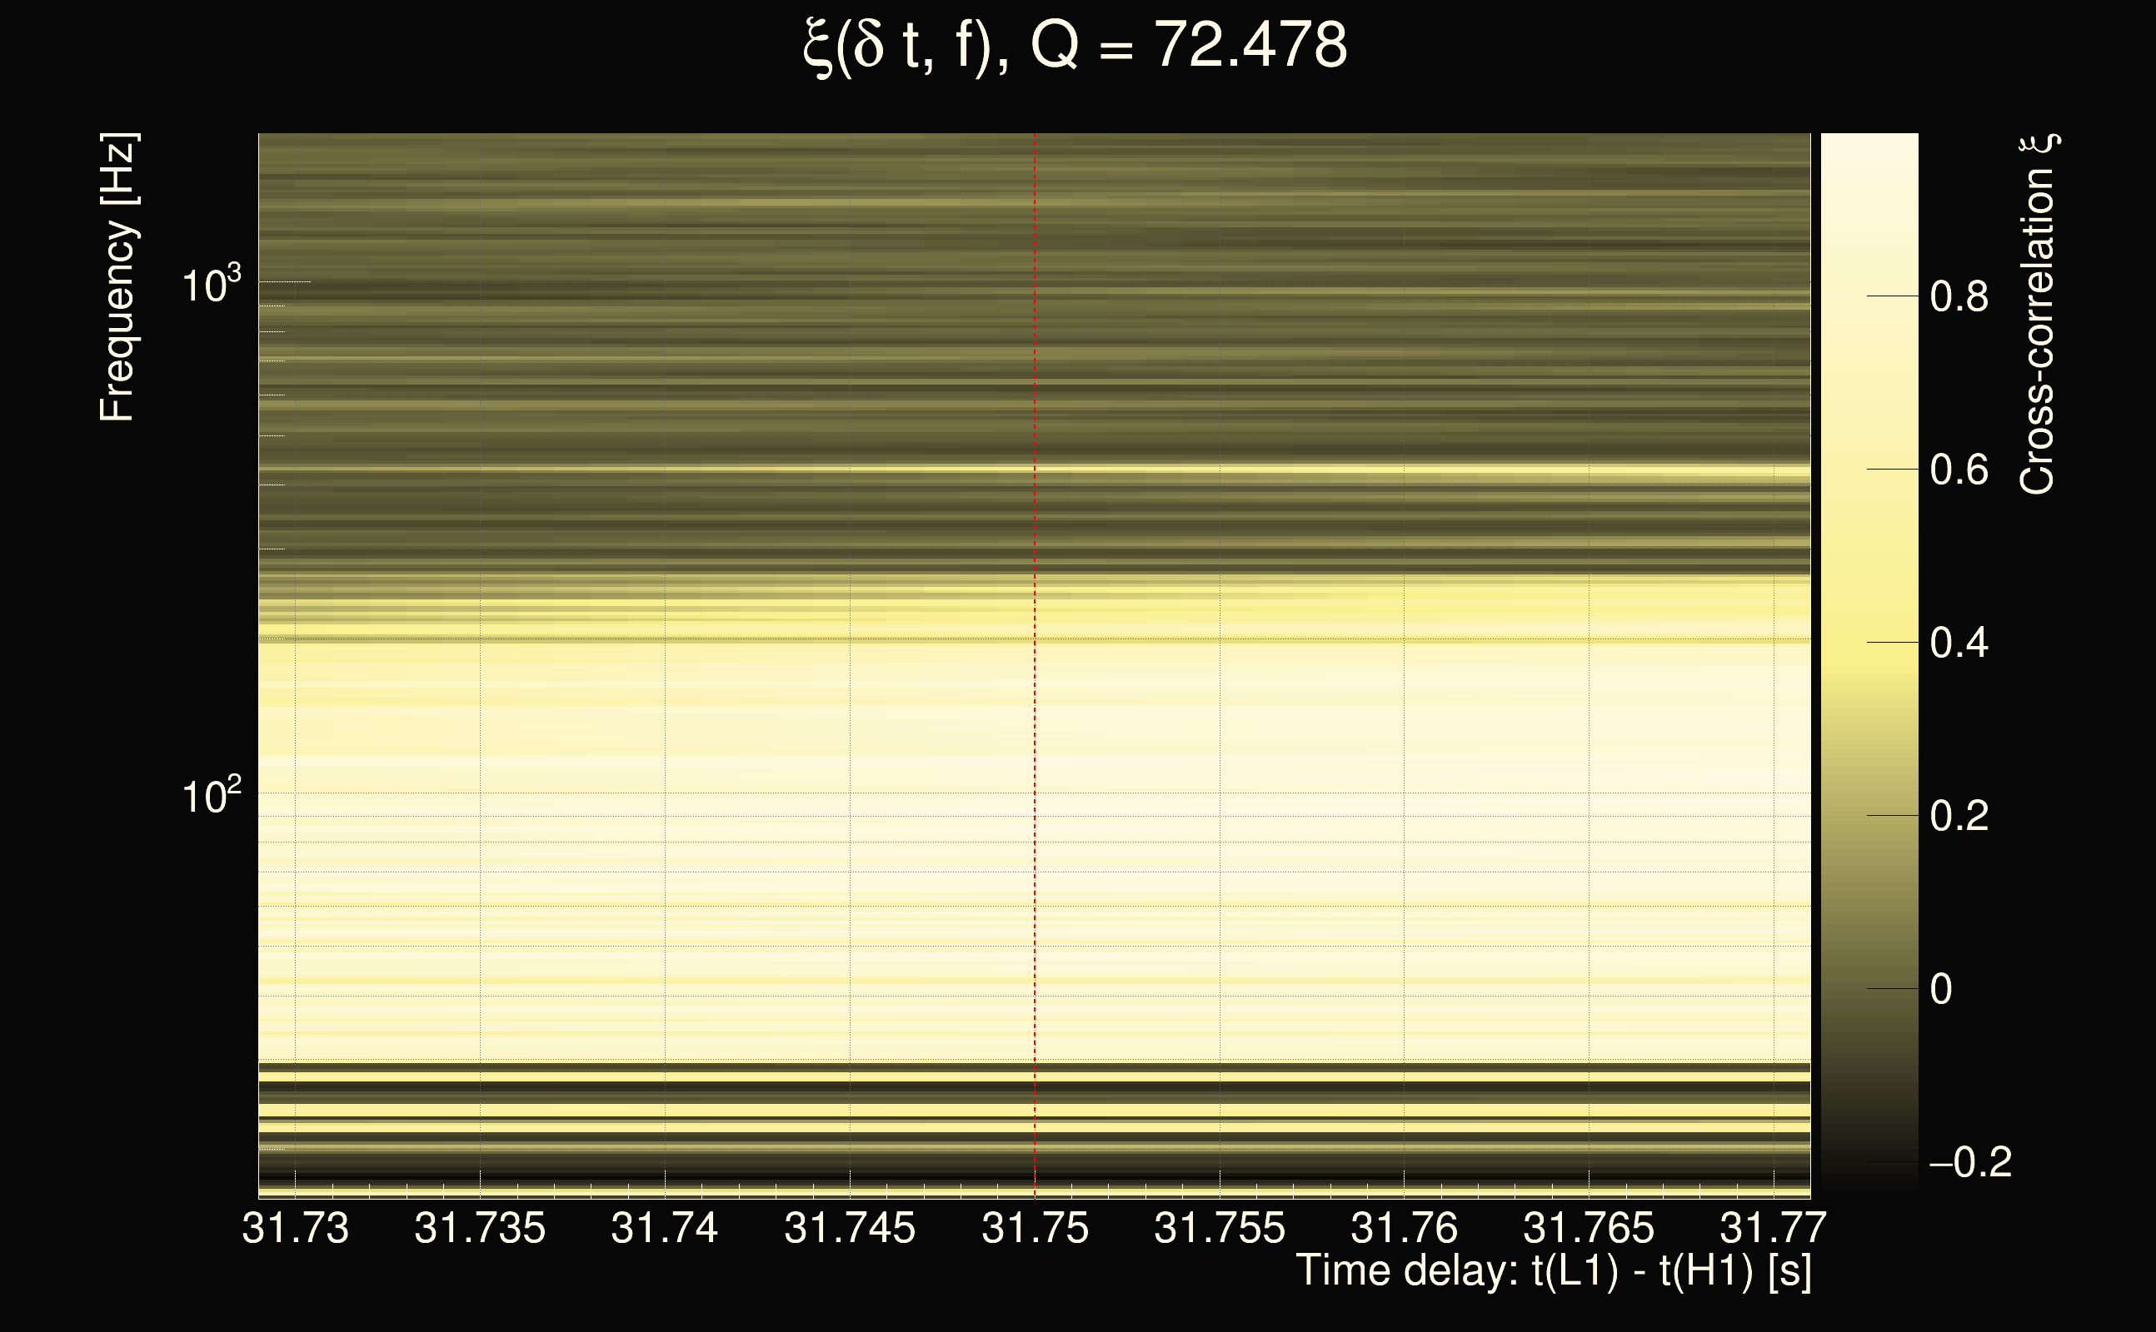Click the -0.2 colorbar tick label

pos(1969,1163)
